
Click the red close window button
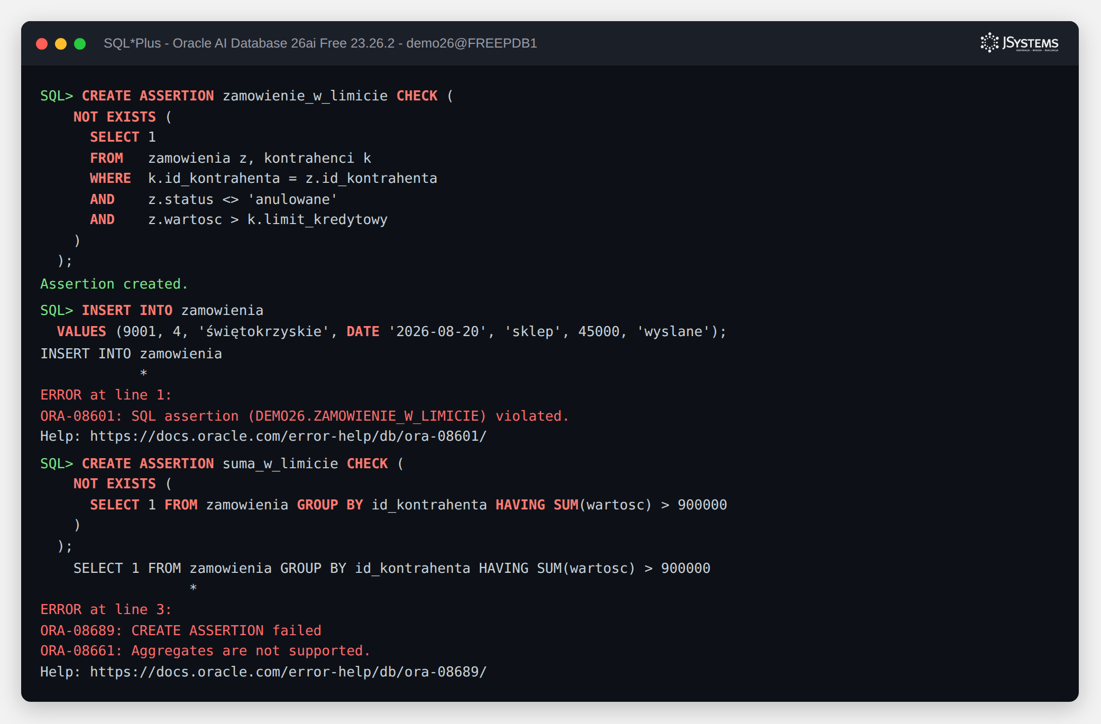click(x=42, y=44)
